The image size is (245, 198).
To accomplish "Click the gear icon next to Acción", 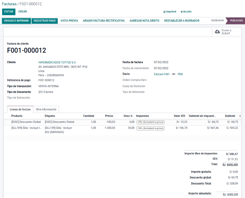I will tap(182, 12).
